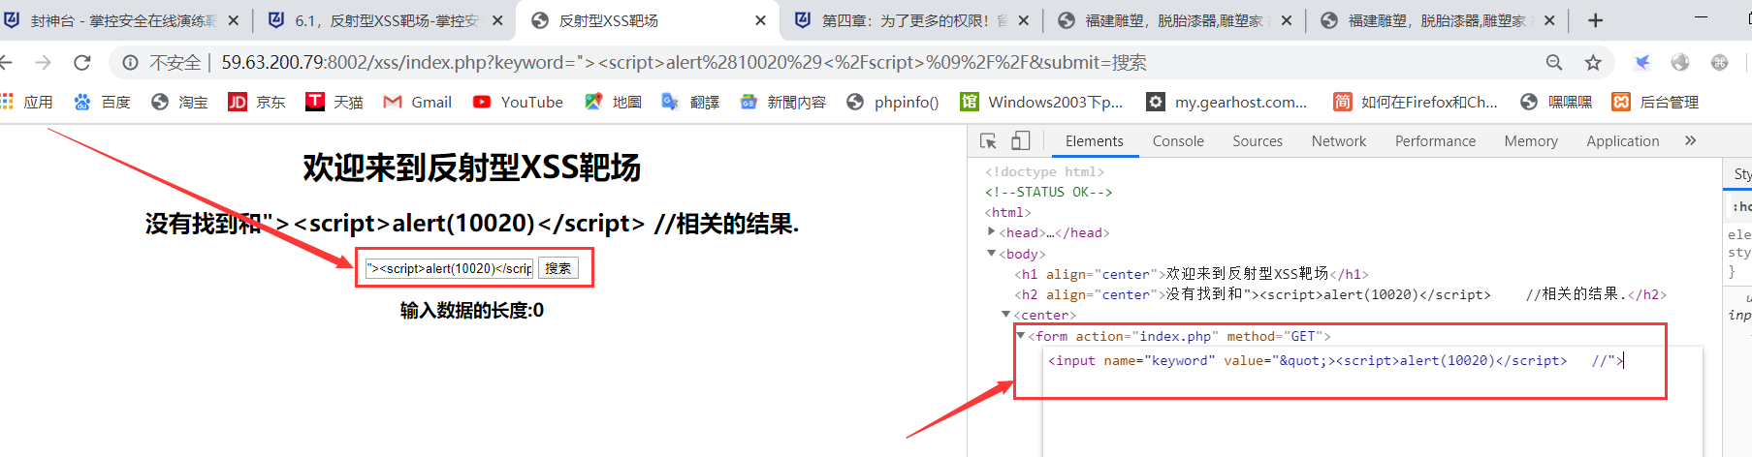This screenshot has height=457, width=1752.
Task: Click the keyword search input field
Action: coord(450,268)
